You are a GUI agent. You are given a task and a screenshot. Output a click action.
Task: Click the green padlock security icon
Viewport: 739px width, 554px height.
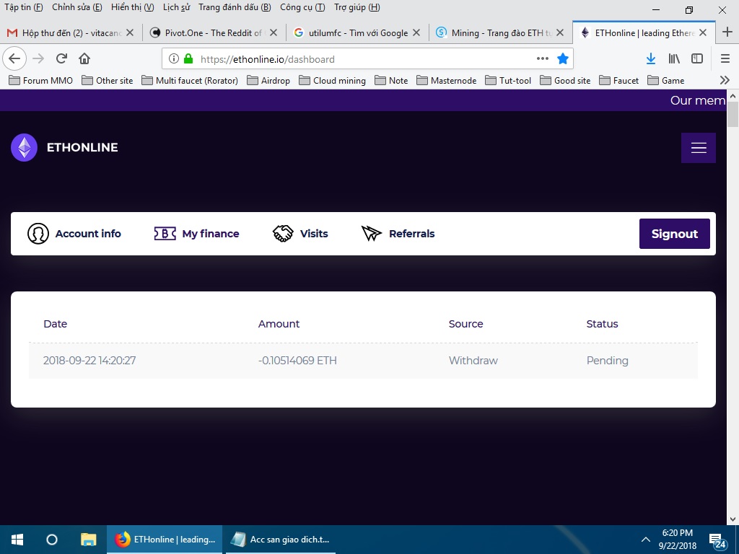(188, 59)
